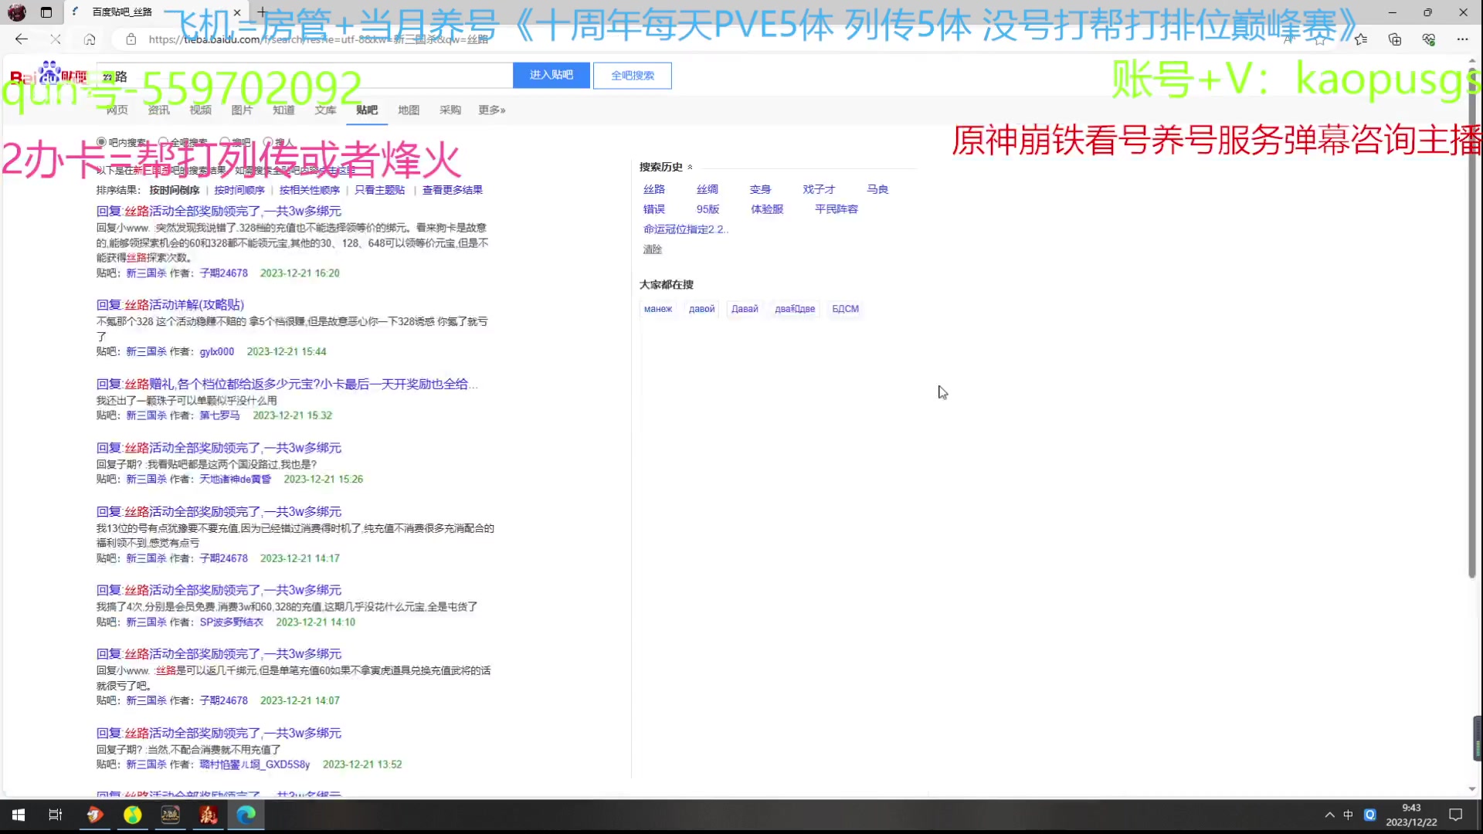Switch to the 知道 search tab
Viewport: 1483px width, 834px height.
[283, 110]
